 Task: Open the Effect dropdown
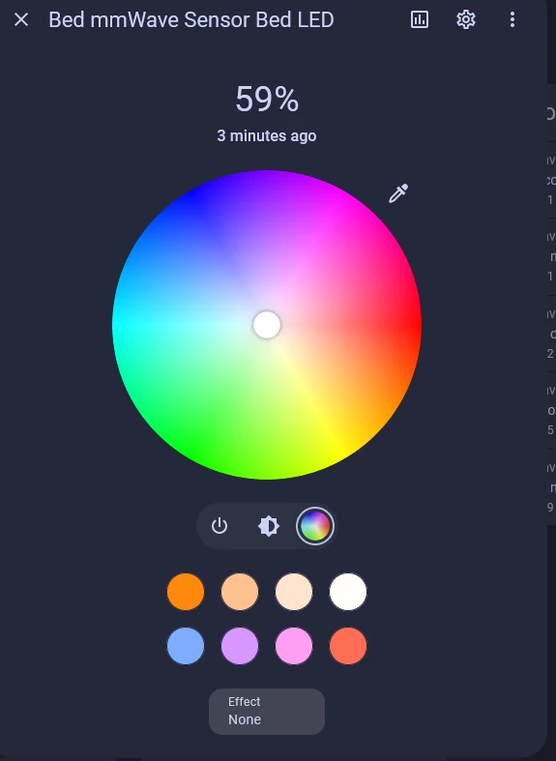point(267,712)
